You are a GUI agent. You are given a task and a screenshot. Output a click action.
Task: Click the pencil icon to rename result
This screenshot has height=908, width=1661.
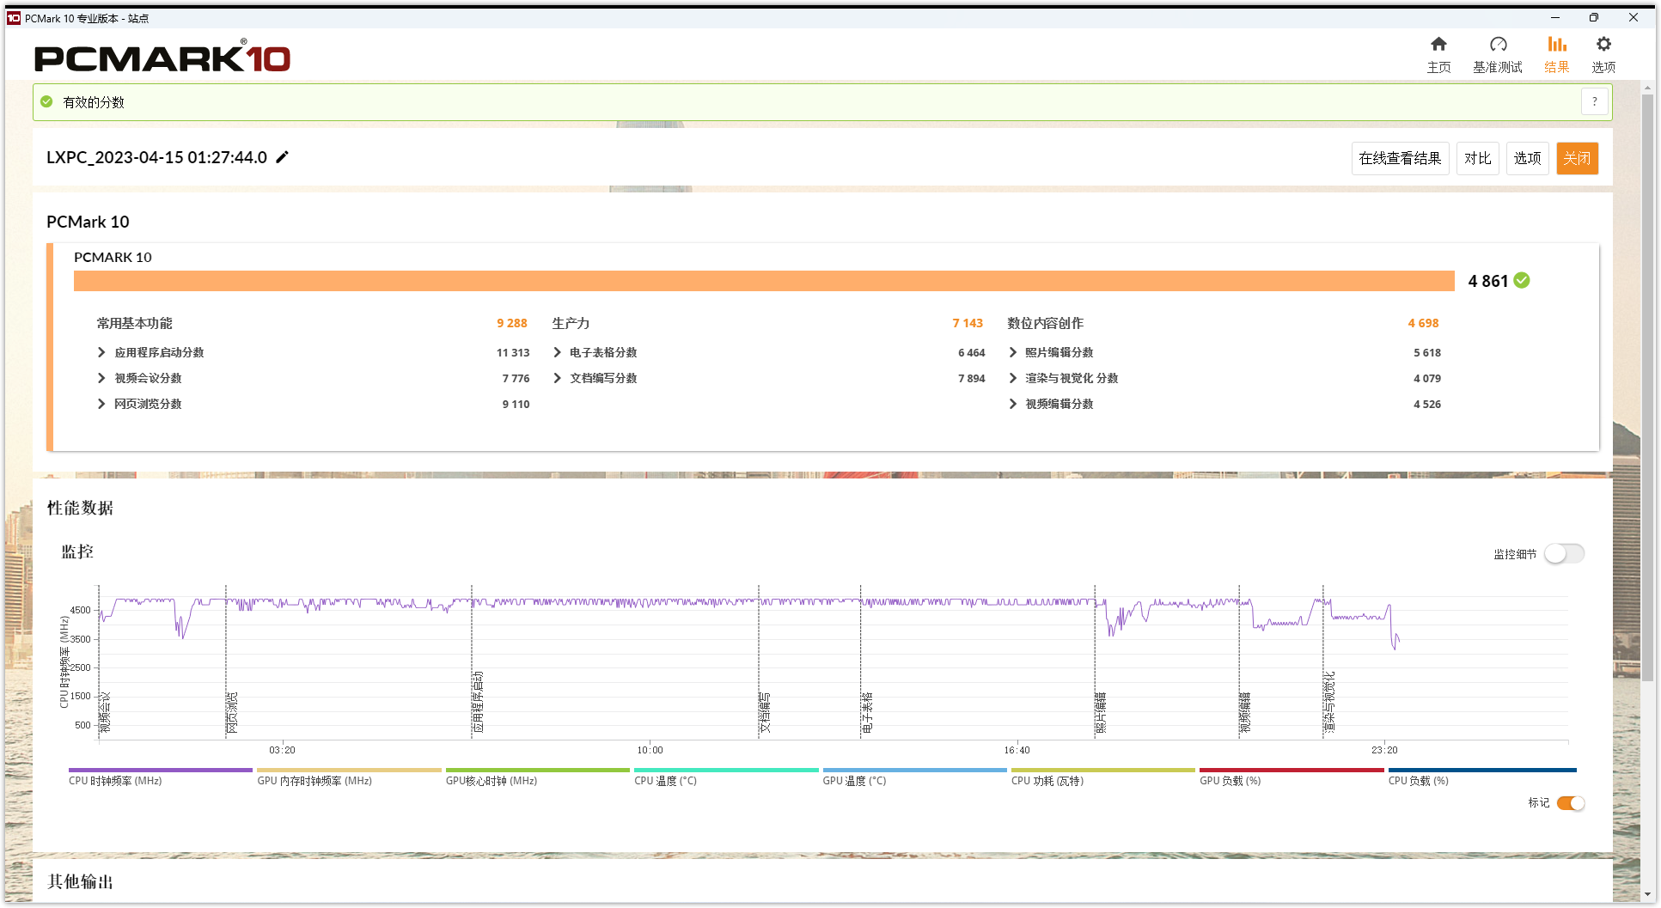pos(282,157)
